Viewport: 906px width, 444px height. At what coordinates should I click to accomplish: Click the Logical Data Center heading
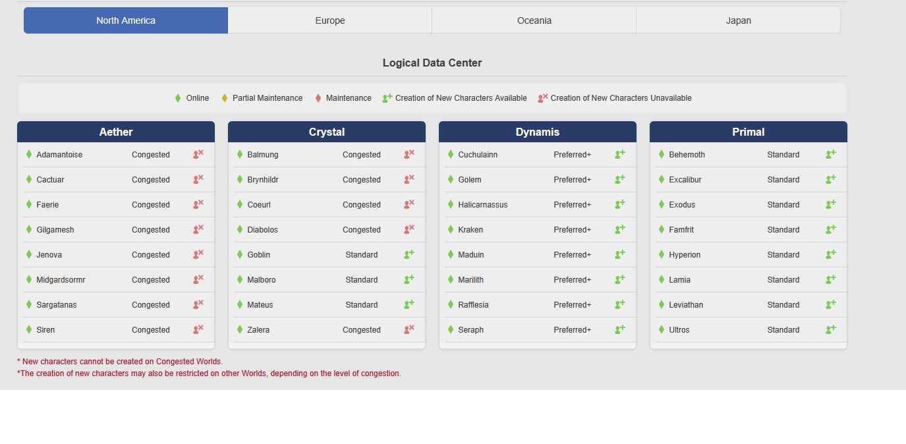[432, 63]
